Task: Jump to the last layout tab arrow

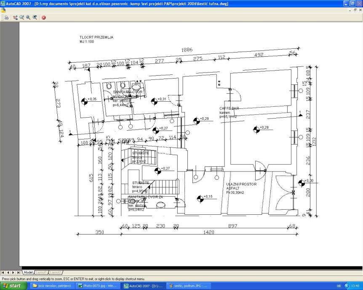Action: click(x=19, y=272)
